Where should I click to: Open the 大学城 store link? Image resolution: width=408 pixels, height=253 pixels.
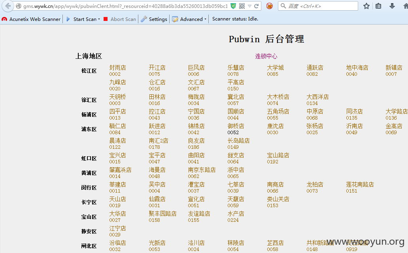(275, 67)
